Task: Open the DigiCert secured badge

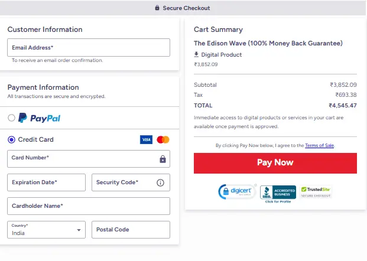Action: (236, 191)
